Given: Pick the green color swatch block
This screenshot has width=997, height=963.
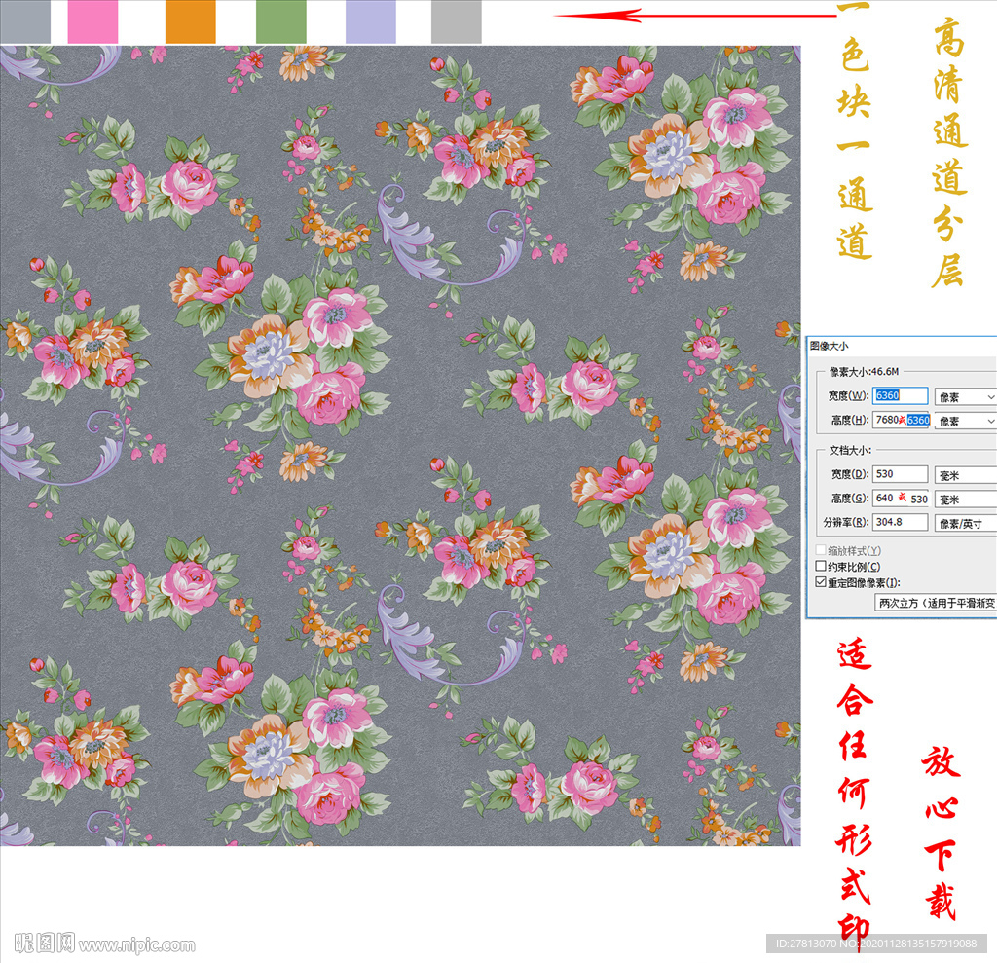Looking at the screenshot, I should (x=280, y=20).
